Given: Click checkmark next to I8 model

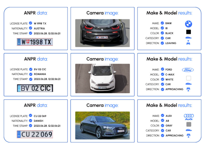Looking at the screenshot, I should 162,28.
